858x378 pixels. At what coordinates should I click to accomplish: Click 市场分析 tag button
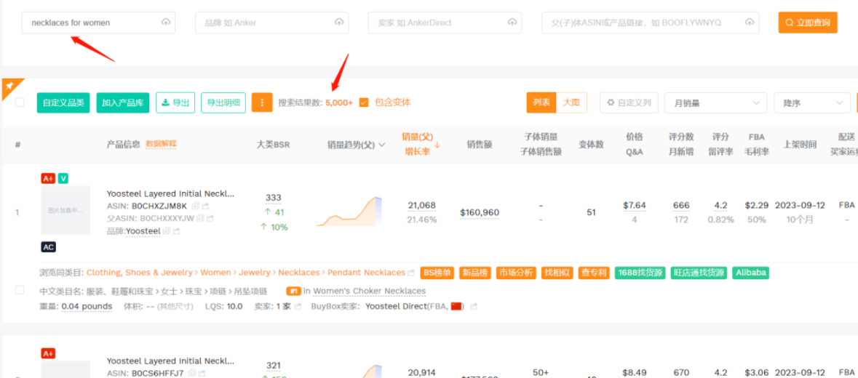click(x=516, y=273)
